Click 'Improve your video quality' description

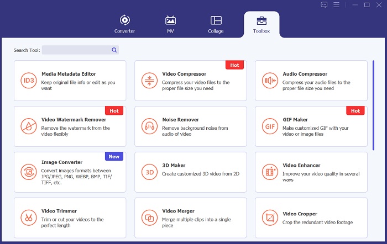pyautogui.click(x=321, y=177)
